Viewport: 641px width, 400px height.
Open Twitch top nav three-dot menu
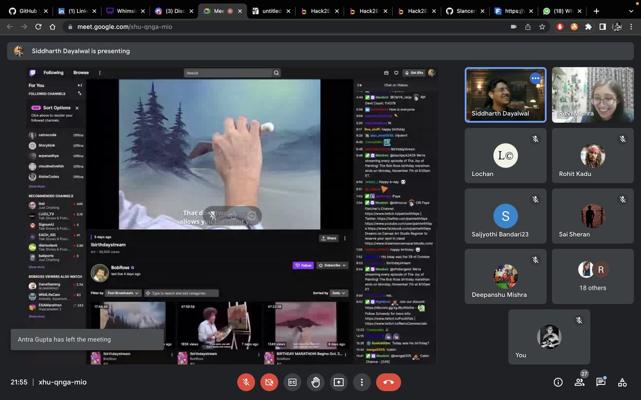(99, 73)
